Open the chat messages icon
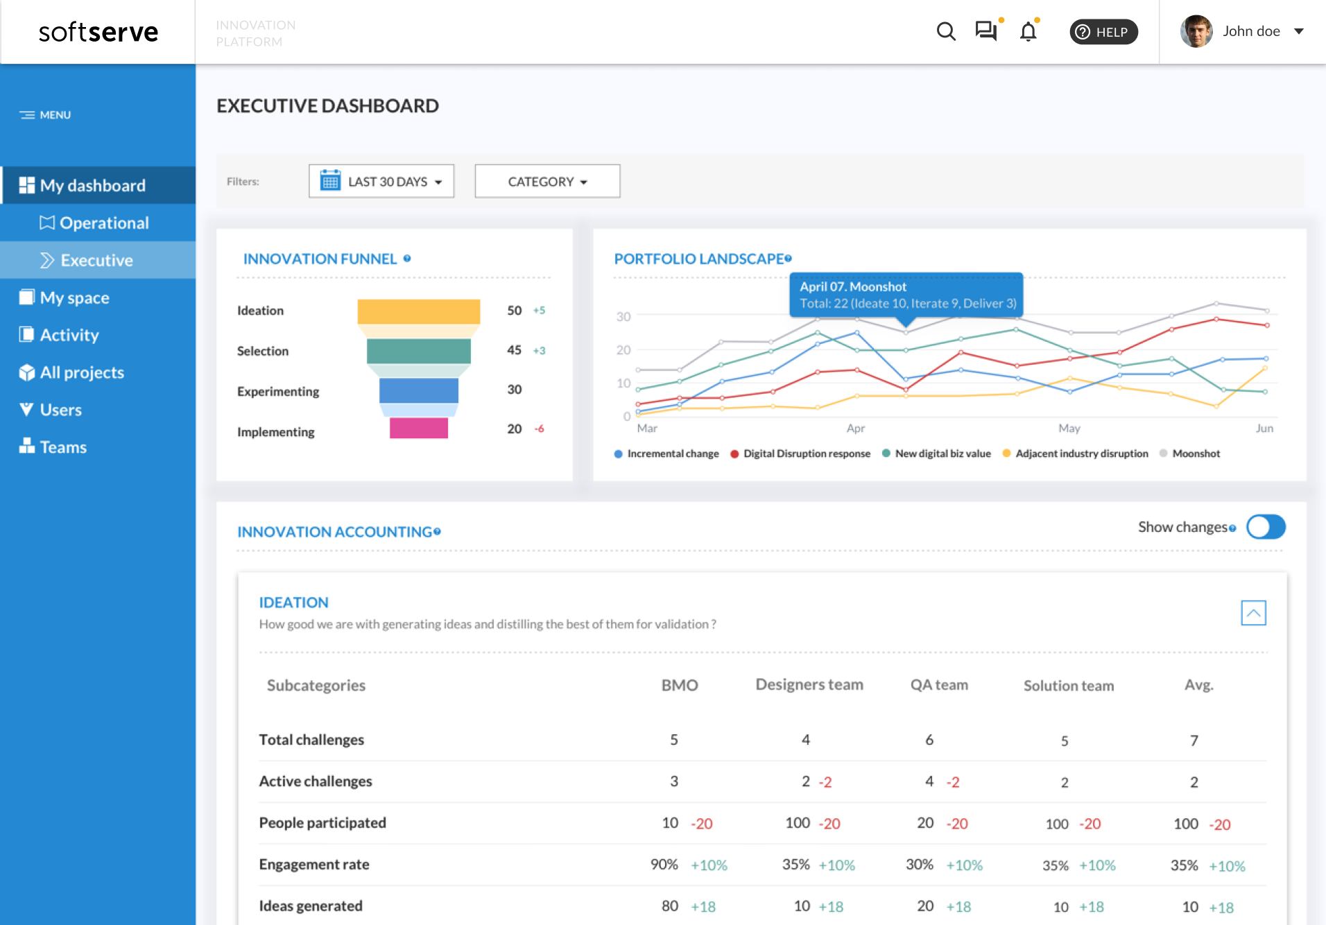 [985, 31]
